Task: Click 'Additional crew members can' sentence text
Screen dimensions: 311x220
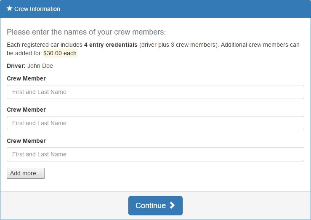Action: (x=260, y=45)
